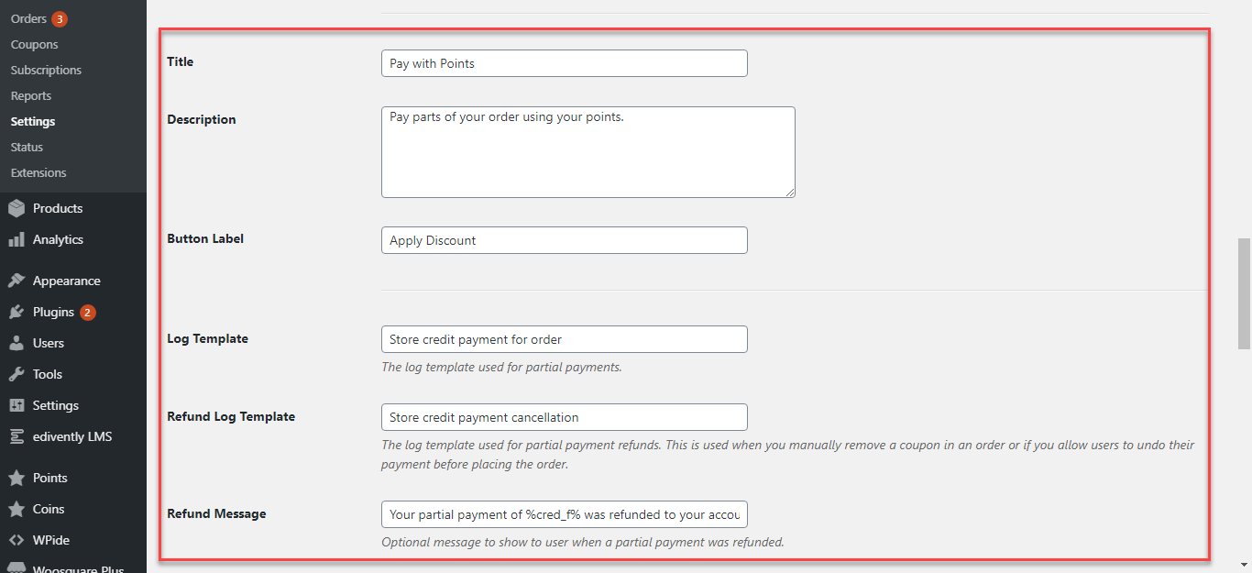Open the Users person icon
The height and width of the screenshot is (573, 1252).
(16, 343)
